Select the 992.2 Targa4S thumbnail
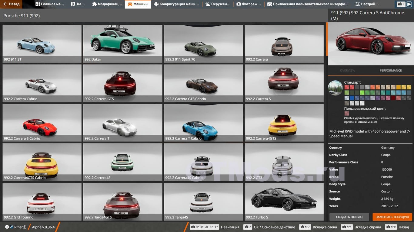414x232 pixels. [203, 202]
